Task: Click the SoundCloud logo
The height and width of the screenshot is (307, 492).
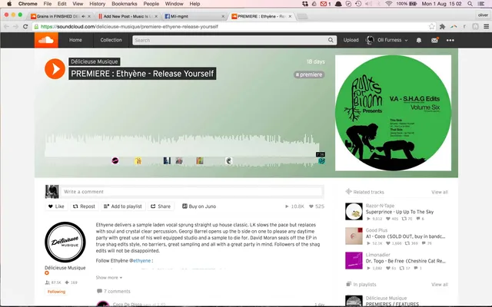Action: pyautogui.click(x=46, y=40)
